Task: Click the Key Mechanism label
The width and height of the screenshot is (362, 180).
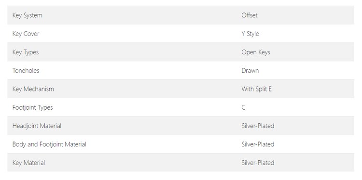Action: click(x=33, y=89)
